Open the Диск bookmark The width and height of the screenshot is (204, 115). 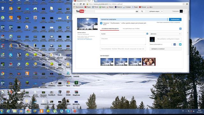pos(150,7)
